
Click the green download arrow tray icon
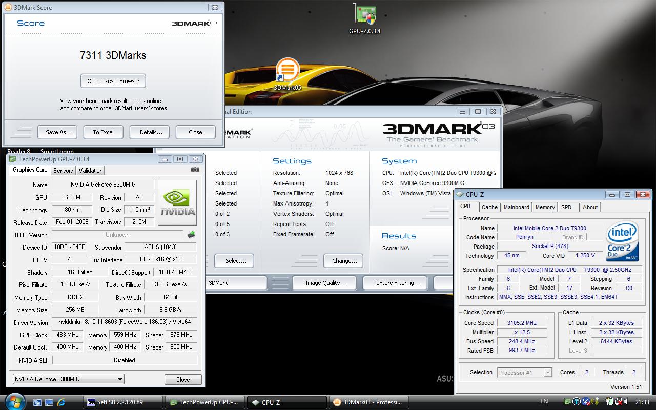[596, 401]
